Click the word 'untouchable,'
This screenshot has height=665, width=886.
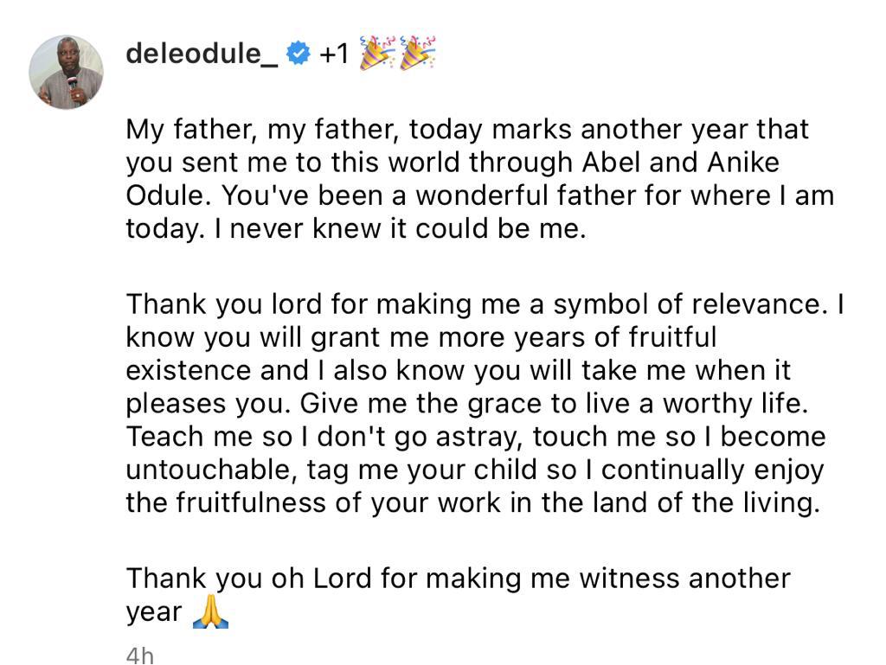click(x=211, y=470)
